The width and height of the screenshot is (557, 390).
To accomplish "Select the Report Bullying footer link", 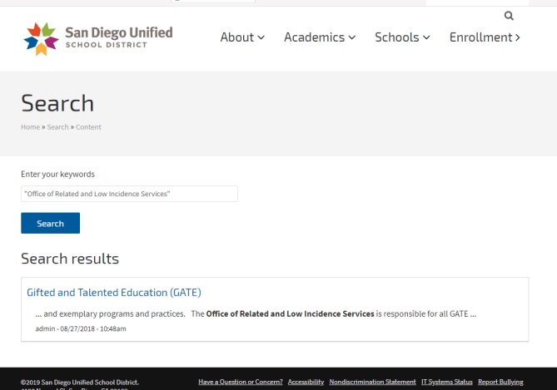I will click(x=500, y=383).
